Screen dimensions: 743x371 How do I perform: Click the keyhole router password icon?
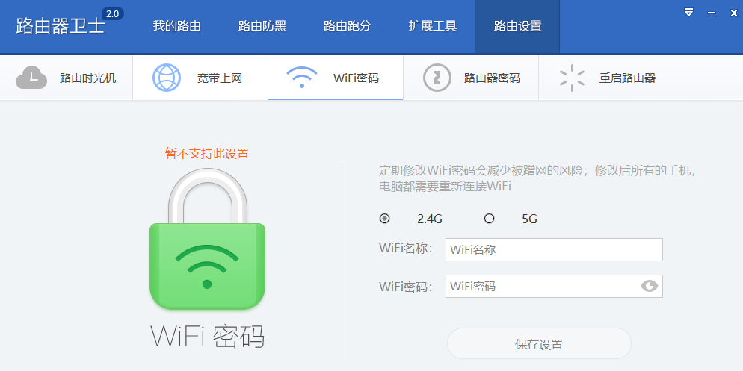(x=437, y=78)
